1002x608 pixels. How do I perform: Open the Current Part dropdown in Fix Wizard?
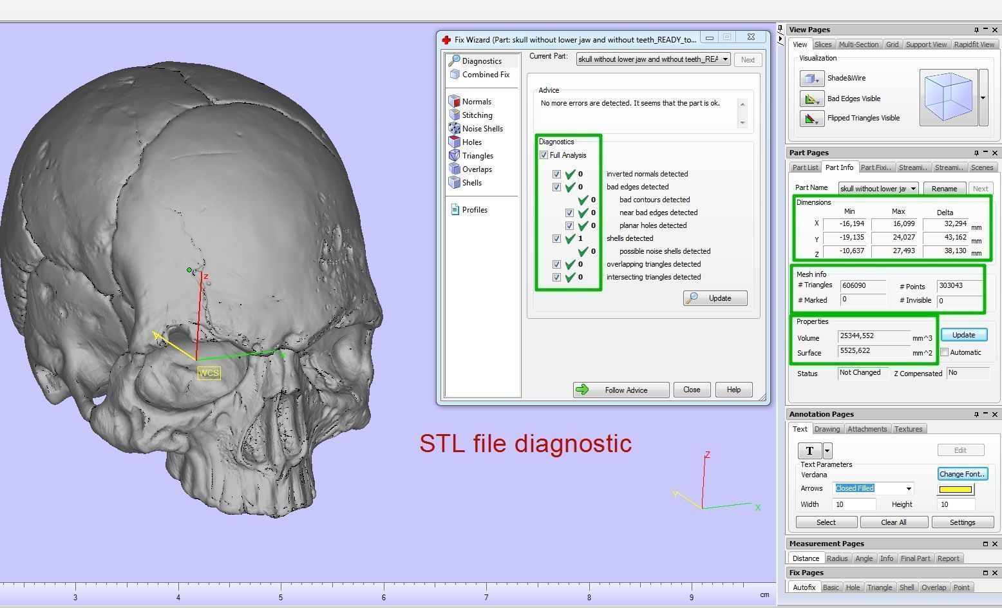coord(653,59)
